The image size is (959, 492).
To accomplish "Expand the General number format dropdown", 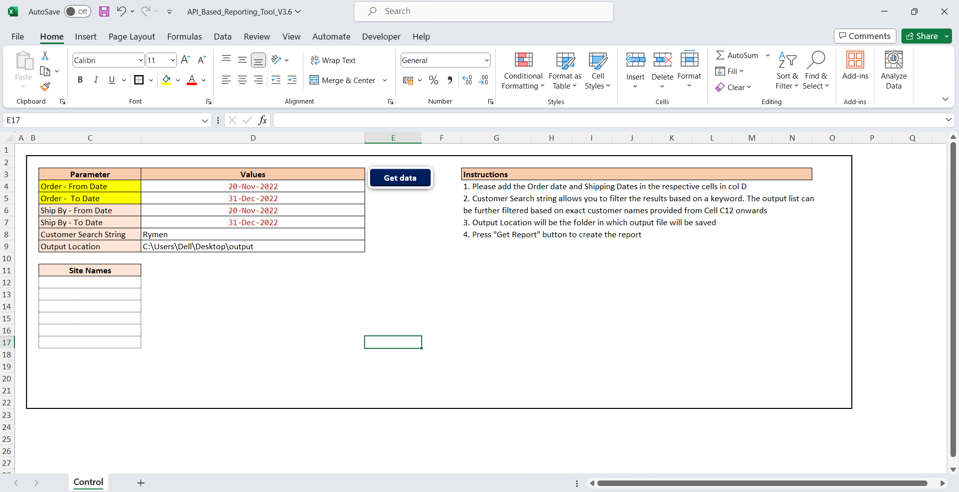I will [486, 61].
